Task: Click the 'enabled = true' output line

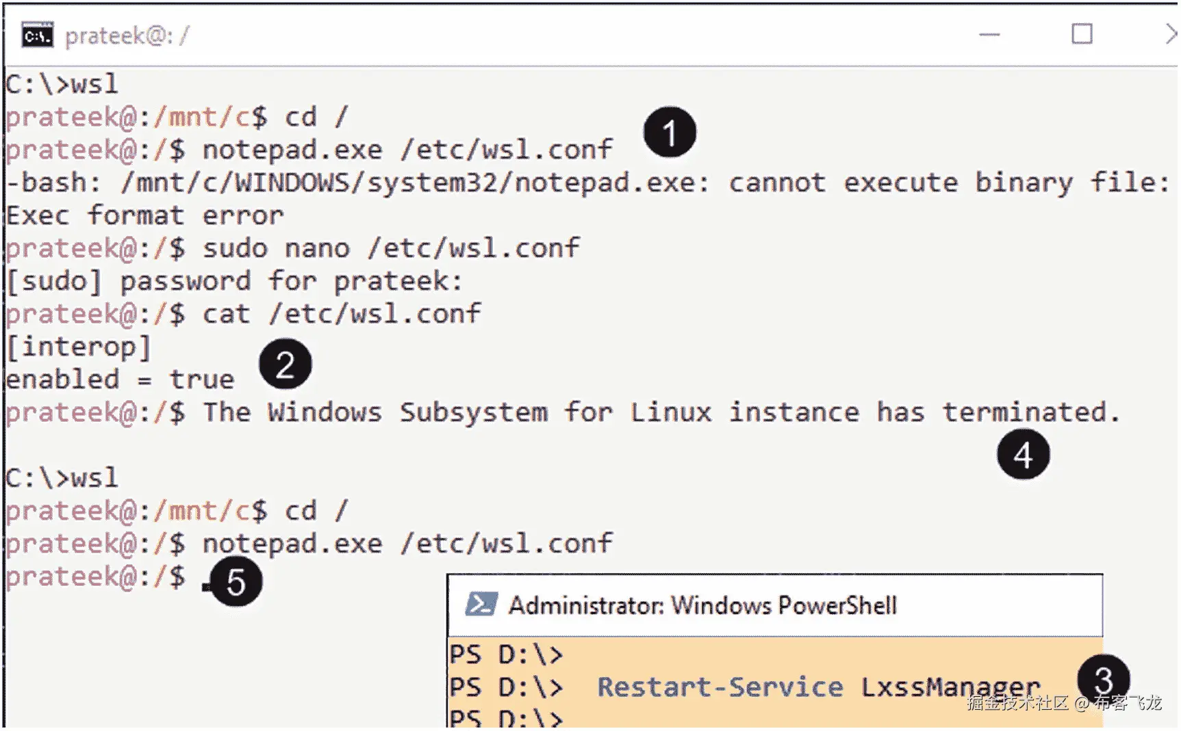Action: 120,380
